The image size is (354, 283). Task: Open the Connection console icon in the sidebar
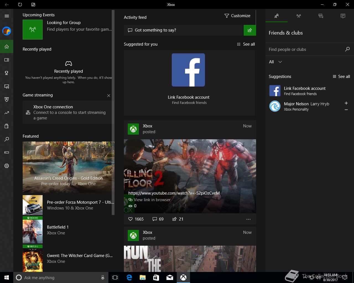(7, 153)
